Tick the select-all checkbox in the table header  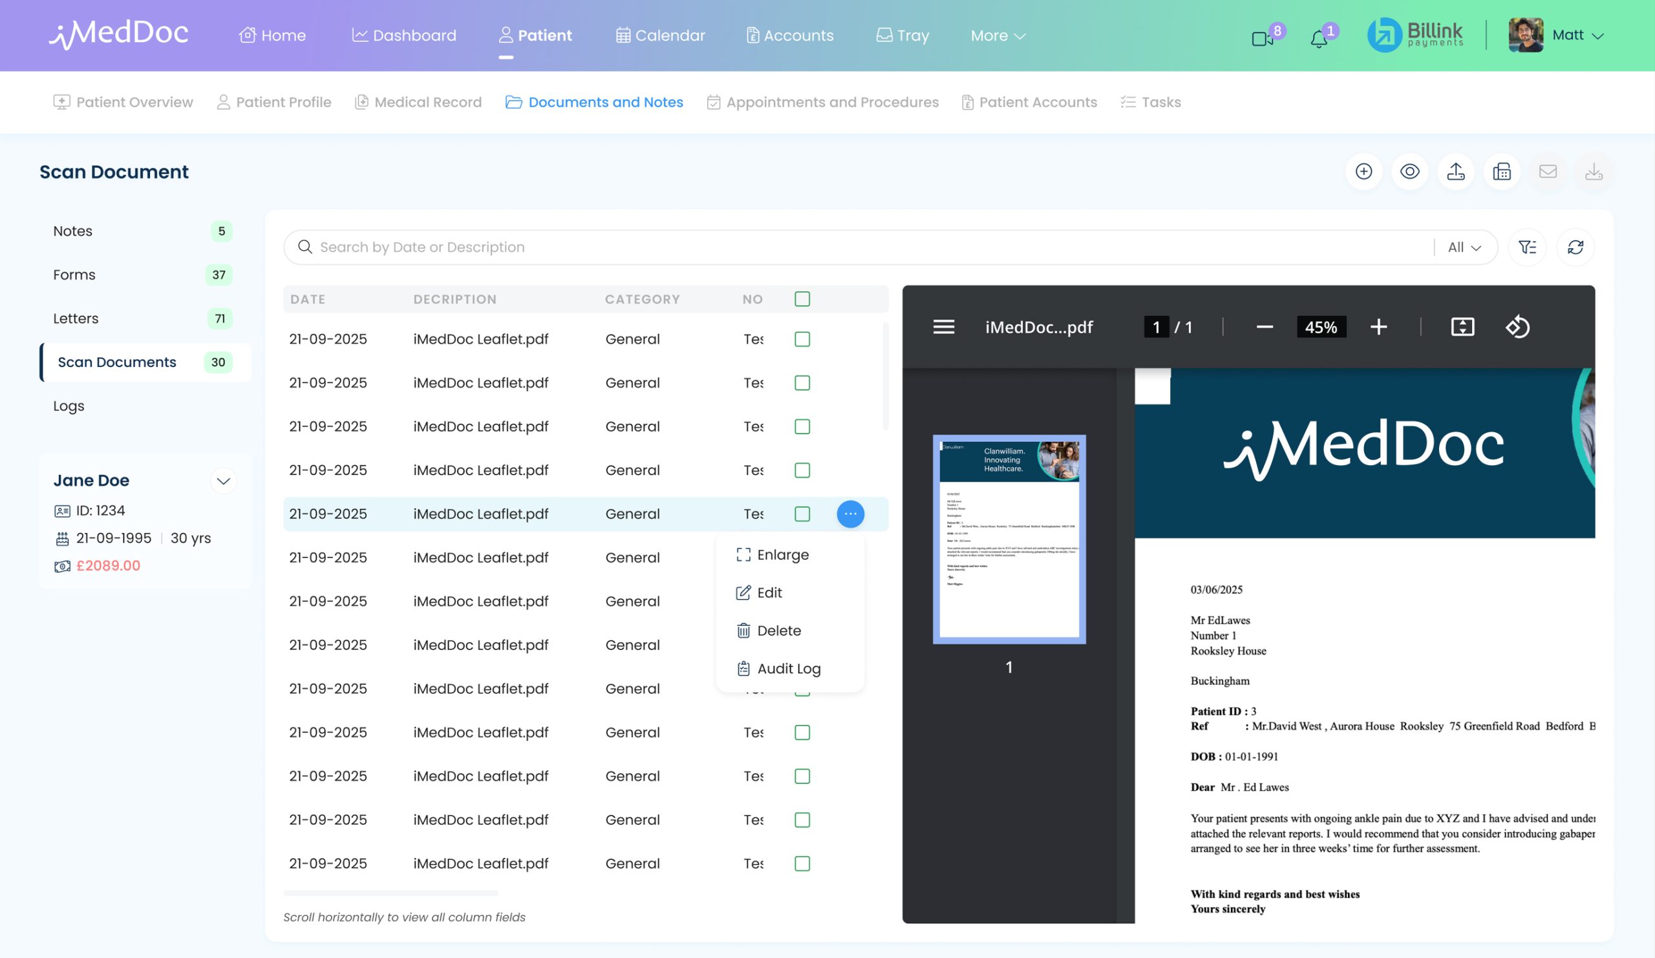802,298
